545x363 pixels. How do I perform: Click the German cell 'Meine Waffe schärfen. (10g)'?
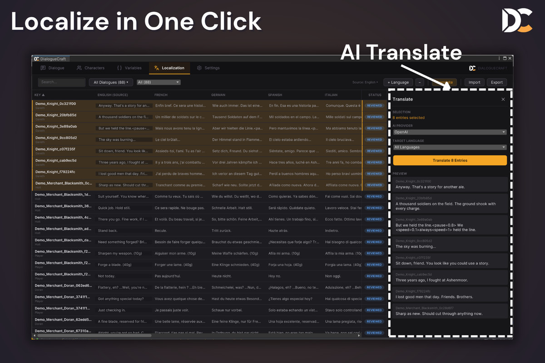[235, 253]
